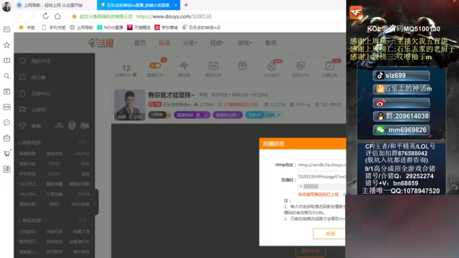Click the red CF服饰 promotion link
459x258 pixels.
pos(238,104)
